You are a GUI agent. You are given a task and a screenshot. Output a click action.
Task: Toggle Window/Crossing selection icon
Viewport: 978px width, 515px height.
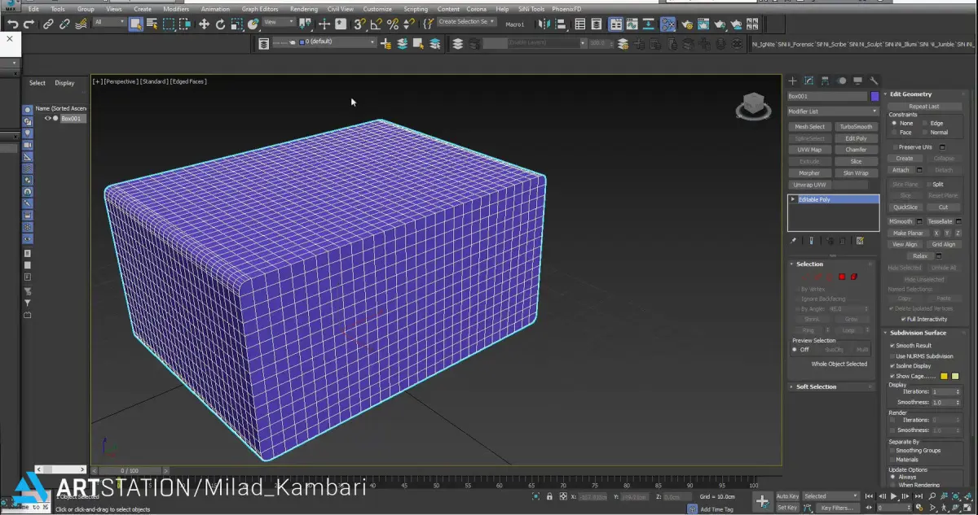point(185,24)
